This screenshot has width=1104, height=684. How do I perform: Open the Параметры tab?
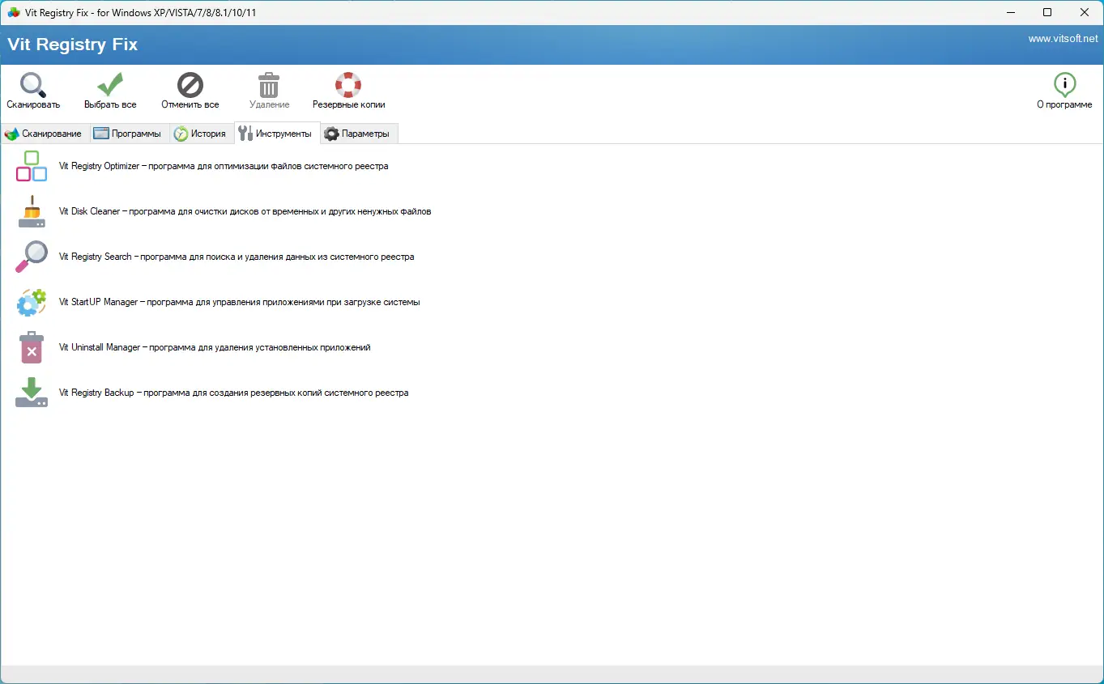pos(357,134)
